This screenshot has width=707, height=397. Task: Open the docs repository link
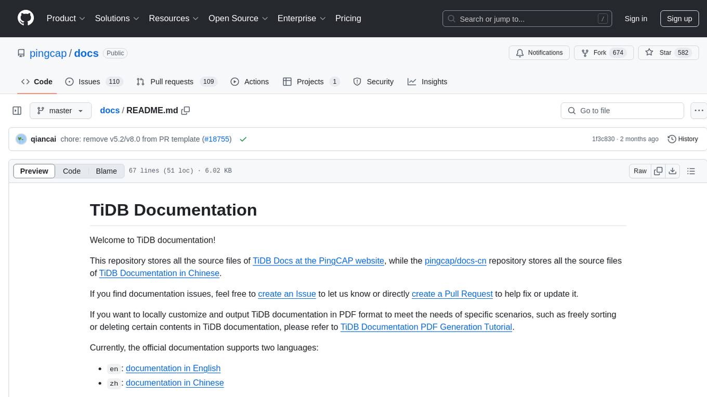(86, 53)
